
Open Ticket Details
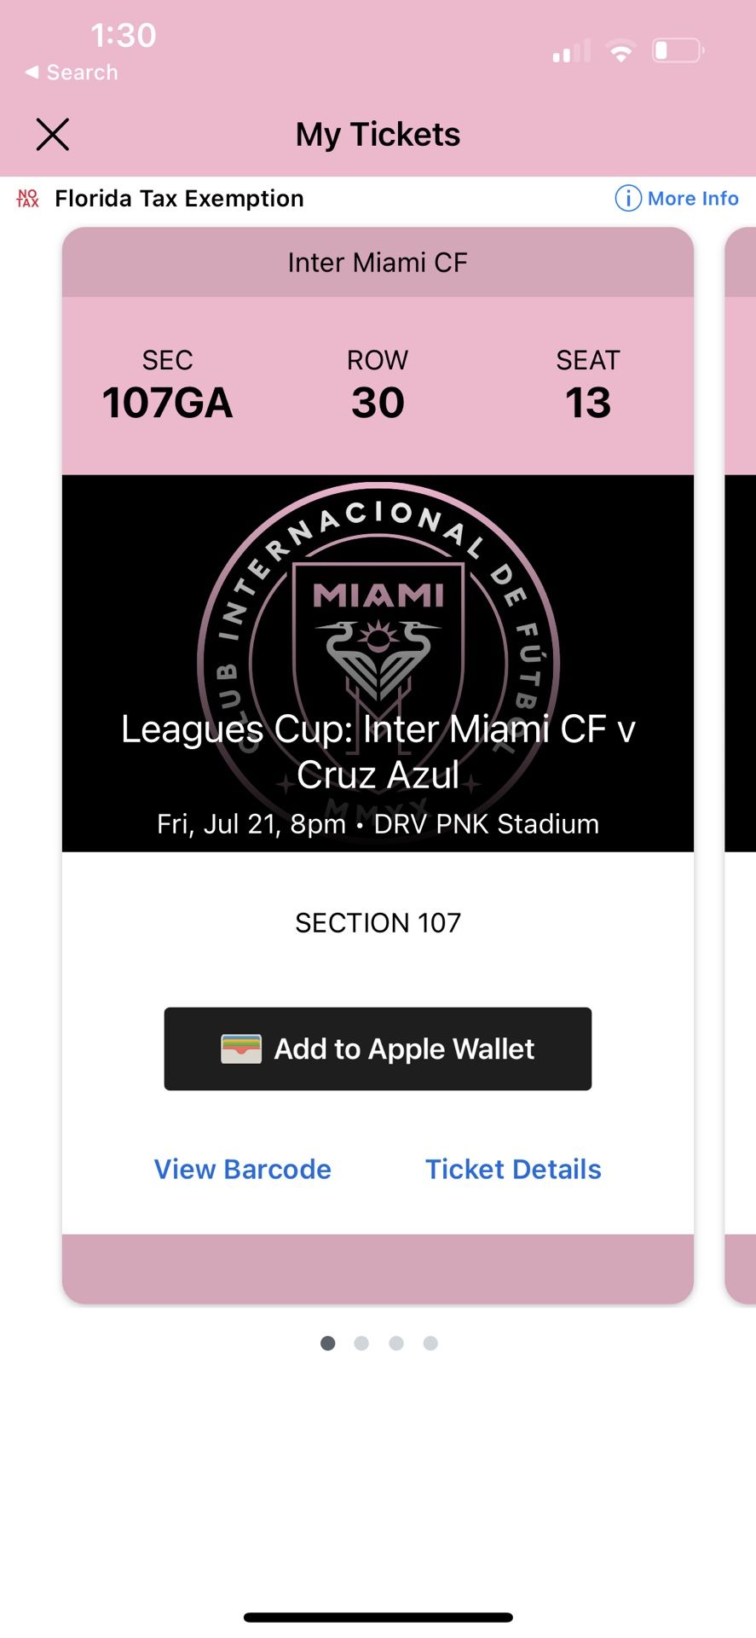click(x=512, y=1169)
